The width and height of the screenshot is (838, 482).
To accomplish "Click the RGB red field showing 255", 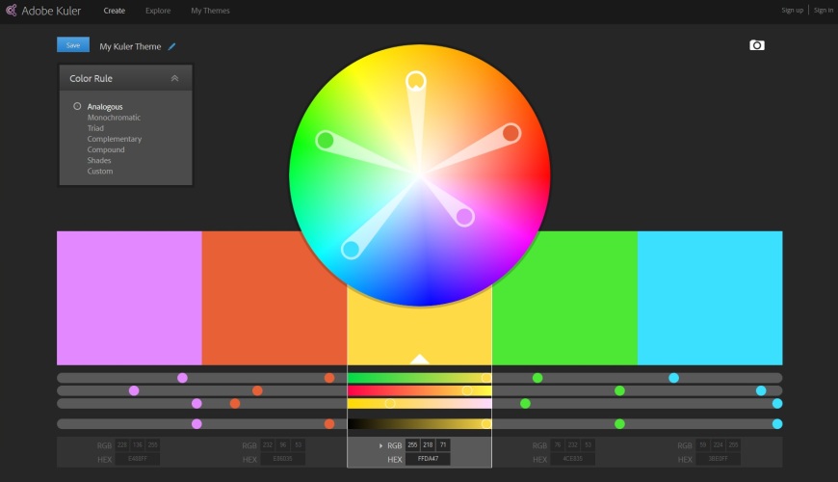I will tap(412, 445).
